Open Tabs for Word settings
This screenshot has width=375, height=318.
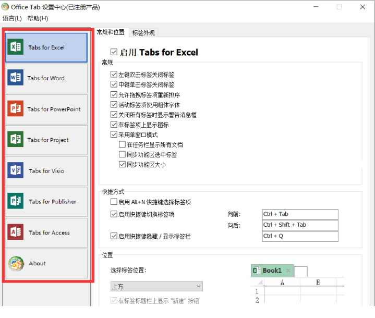click(46, 78)
